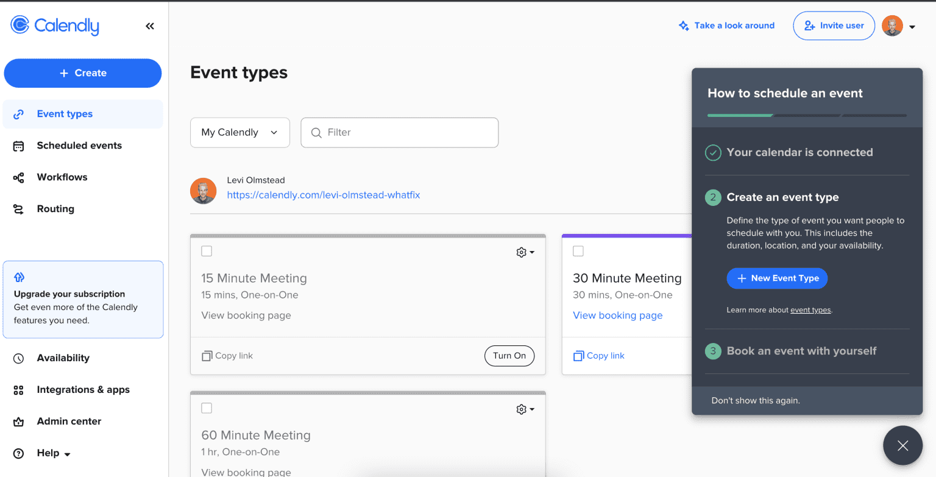Image resolution: width=936 pixels, height=477 pixels.
Task: Click the 30 Minute Meeting title
Action: click(x=627, y=278)
